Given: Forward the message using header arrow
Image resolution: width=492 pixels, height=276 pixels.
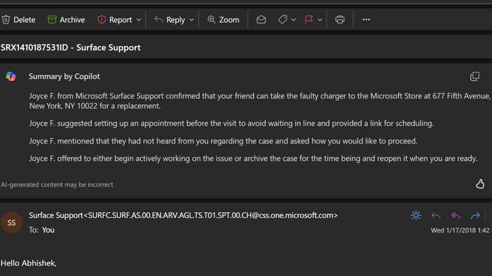Looking at the screenshot, I should (x=475, y=215).
